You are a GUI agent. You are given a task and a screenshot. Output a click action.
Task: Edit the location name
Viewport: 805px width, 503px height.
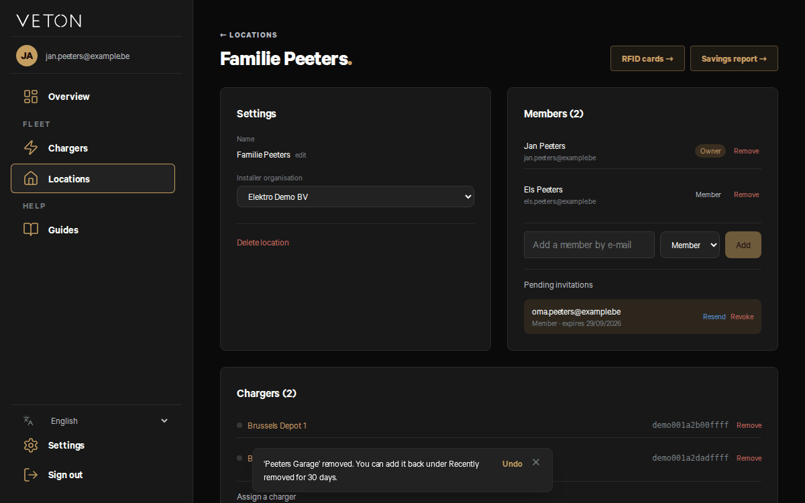point(301,155)
